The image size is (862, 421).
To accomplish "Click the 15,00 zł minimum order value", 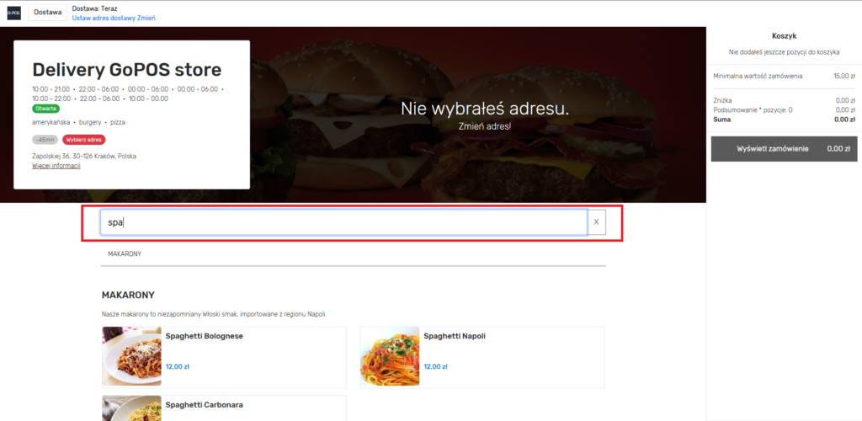I will coord(844,76).
